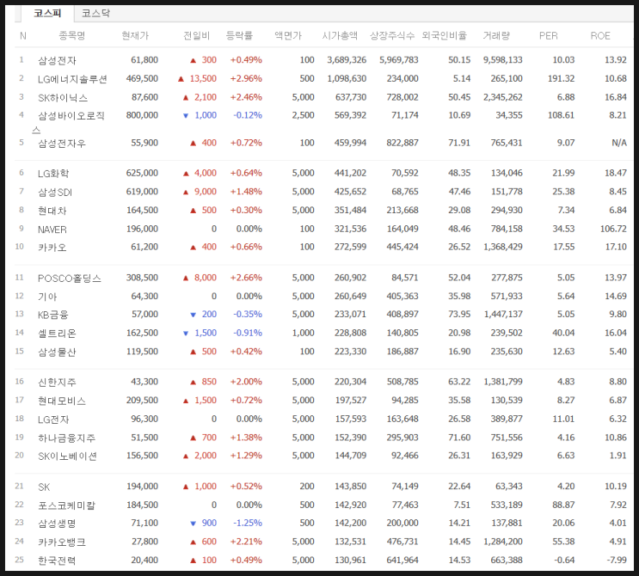Click LG에너지솔루션 change rate +2.96%
Screen dimensions: 639x576
pos(246,78)
